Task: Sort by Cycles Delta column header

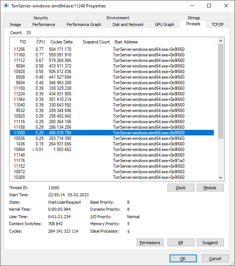Action: (61, 42)
